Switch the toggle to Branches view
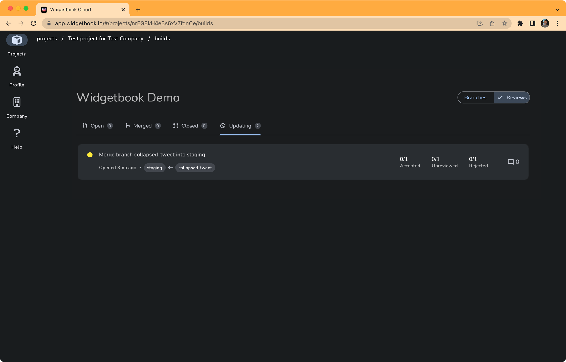 point(475,97)
